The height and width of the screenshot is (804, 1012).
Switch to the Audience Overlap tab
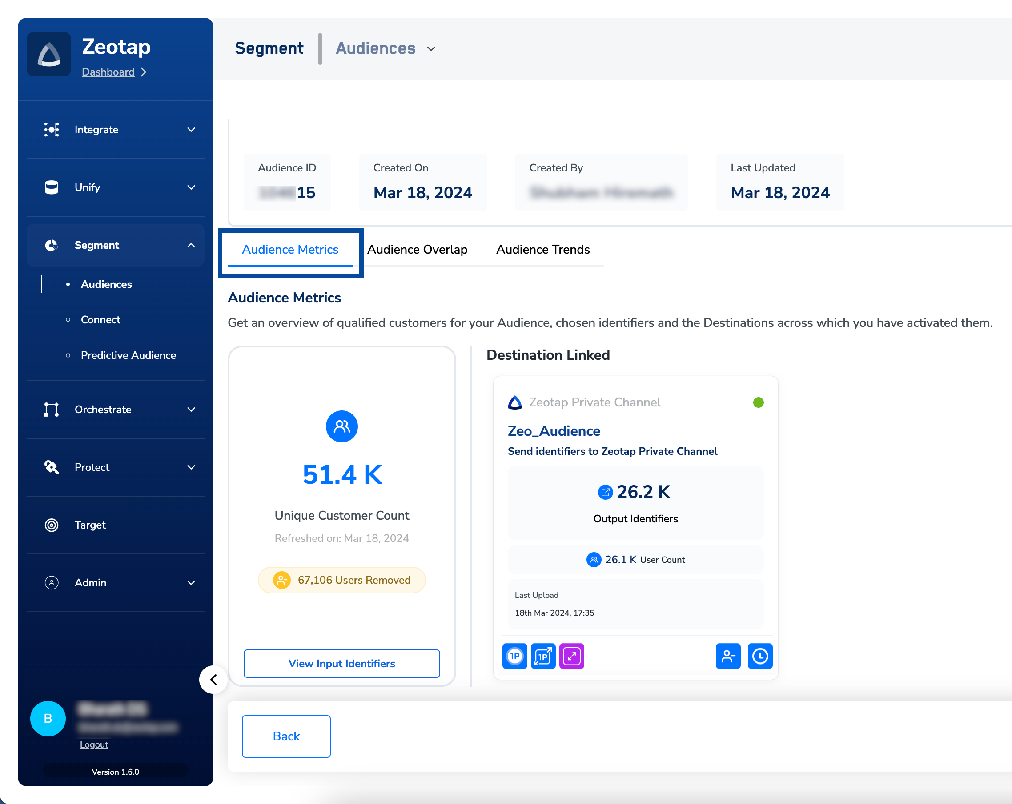[417, 249]
